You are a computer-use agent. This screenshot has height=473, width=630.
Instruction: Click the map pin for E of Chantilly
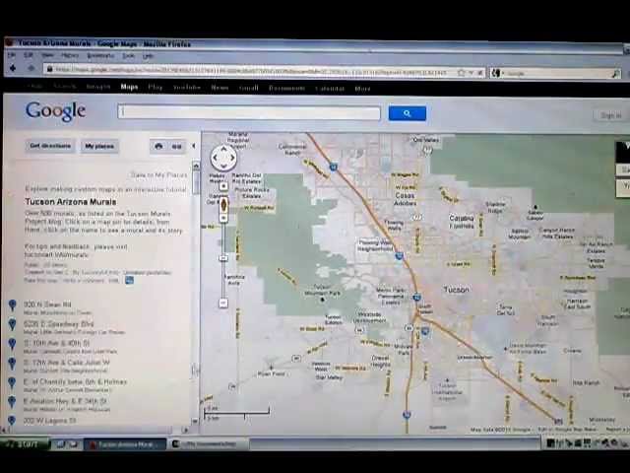coord(12,382)
